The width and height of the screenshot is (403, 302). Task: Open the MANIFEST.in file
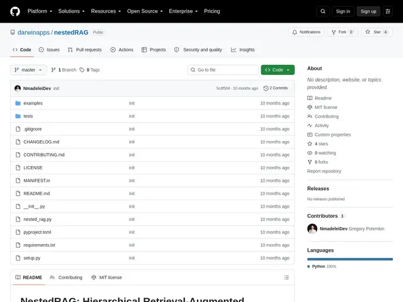point(37,181)
